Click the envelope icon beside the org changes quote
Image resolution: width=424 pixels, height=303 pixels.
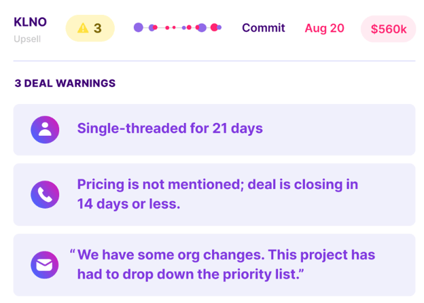coord(45,265)
